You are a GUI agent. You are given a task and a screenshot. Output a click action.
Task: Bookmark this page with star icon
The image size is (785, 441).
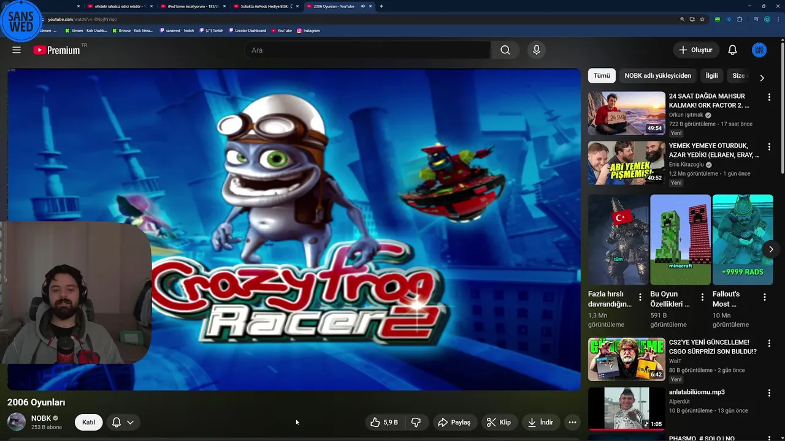click(x=702, y=19)
